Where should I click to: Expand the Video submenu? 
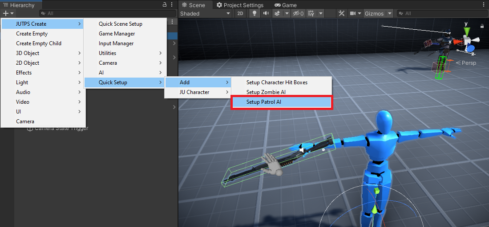(42, 102)
